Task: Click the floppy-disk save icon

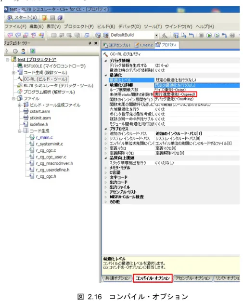Action: [52, 18]
